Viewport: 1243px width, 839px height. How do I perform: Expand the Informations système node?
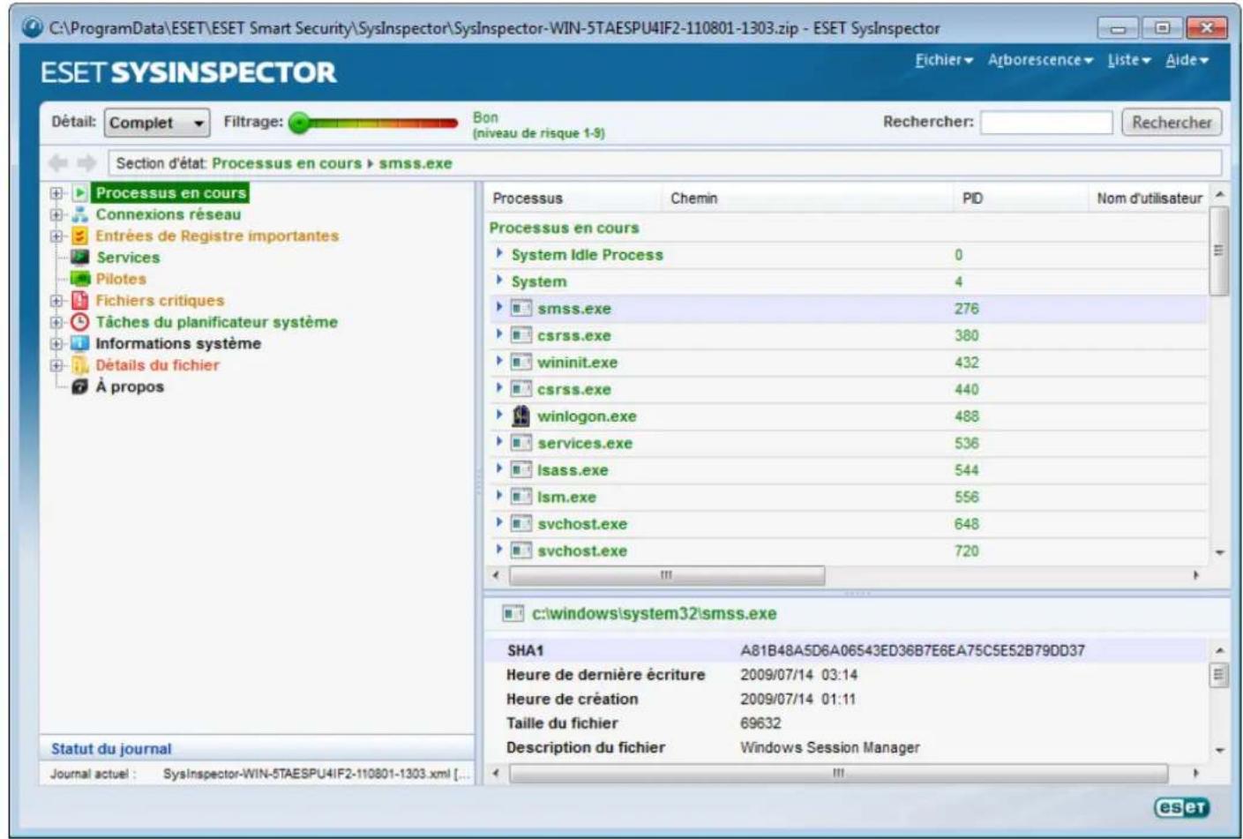click(x=56, y=343)
